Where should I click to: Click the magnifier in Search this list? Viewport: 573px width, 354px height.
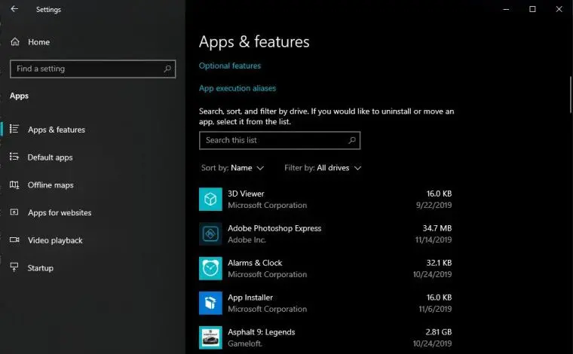[x=352, y=140]
